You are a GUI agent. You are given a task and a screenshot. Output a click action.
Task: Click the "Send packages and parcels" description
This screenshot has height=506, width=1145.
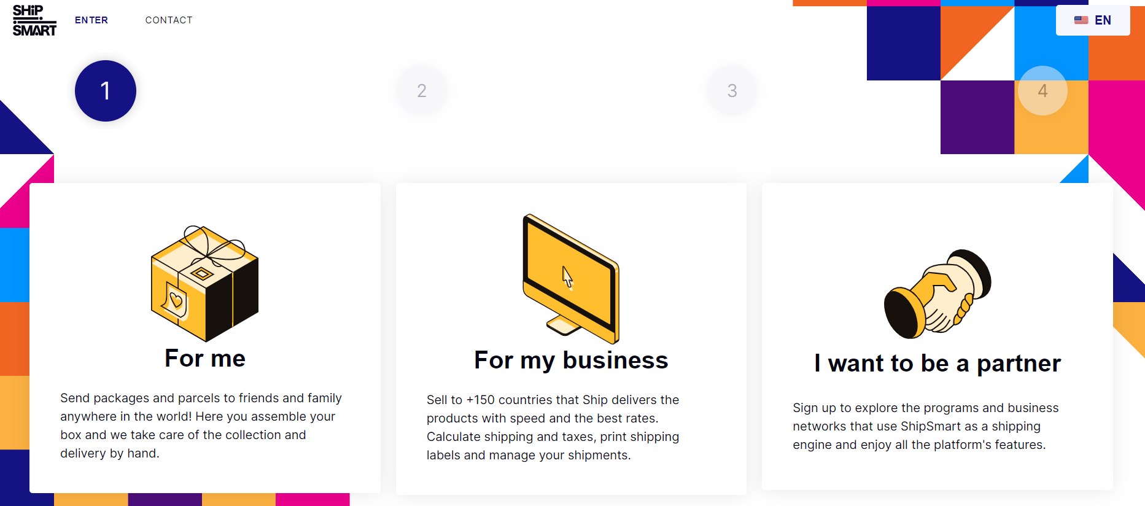(201, 426)
